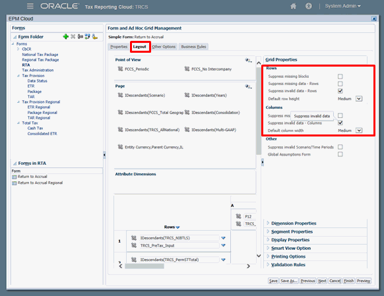Image resolution: width=384 pixels, height=296 pixels.
Task: Open System Admin user menu
Action: click(342, 6)
